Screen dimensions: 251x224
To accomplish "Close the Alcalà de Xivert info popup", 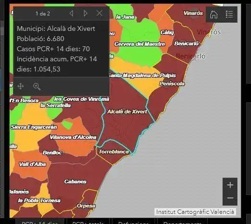I will tap(99, 14).
